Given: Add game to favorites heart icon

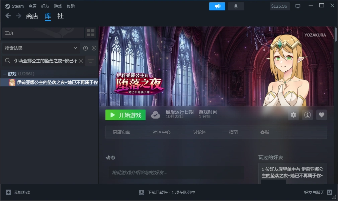Looking at the screenshot, I should click(321, 115).
